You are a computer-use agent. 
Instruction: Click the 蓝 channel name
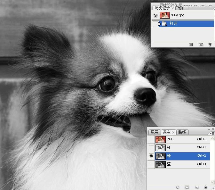point(169,164)
